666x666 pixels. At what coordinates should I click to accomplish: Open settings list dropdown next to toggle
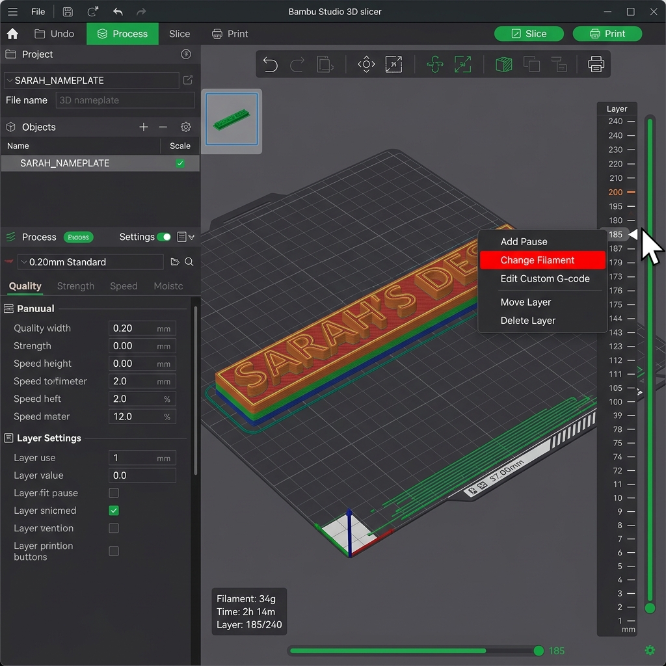tap(185, 237)
